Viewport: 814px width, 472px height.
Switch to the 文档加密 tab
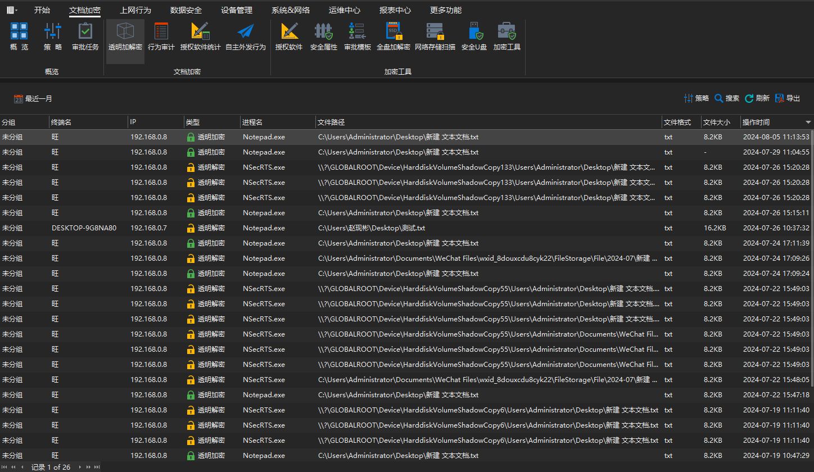coord(85,10)
